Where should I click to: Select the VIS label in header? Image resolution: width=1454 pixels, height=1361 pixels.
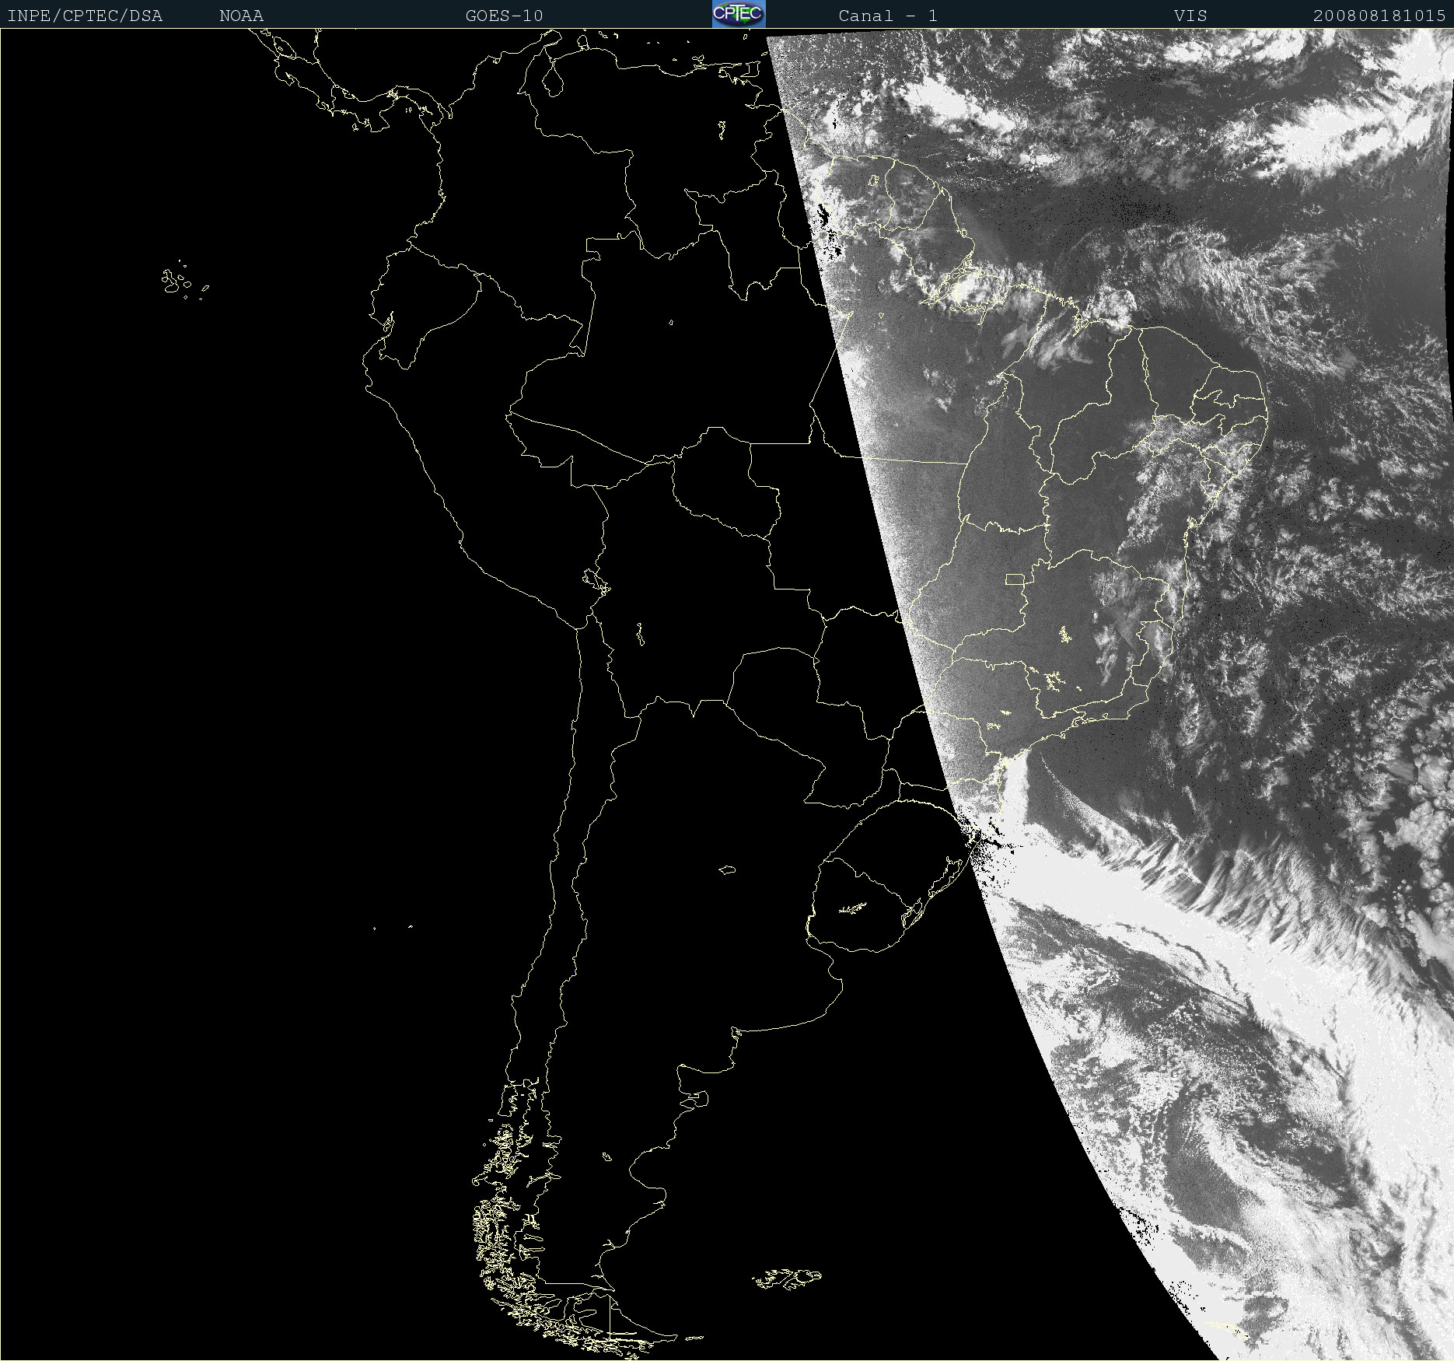pyautogui.click(x=1190, y=16)
